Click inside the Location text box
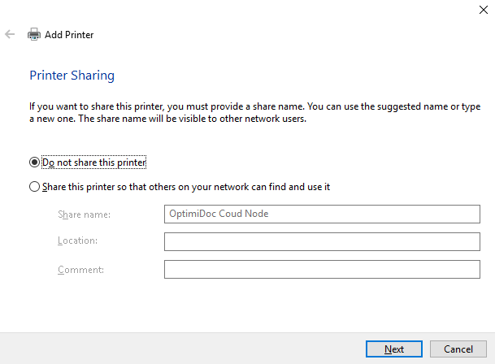Viewport: 495px width, 364px height. (322, 242)
